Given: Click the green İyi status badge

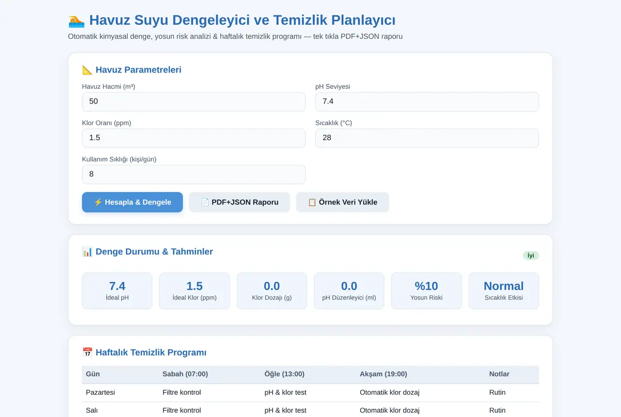Looking at the screenshot, I should click(x=531, y=256).
